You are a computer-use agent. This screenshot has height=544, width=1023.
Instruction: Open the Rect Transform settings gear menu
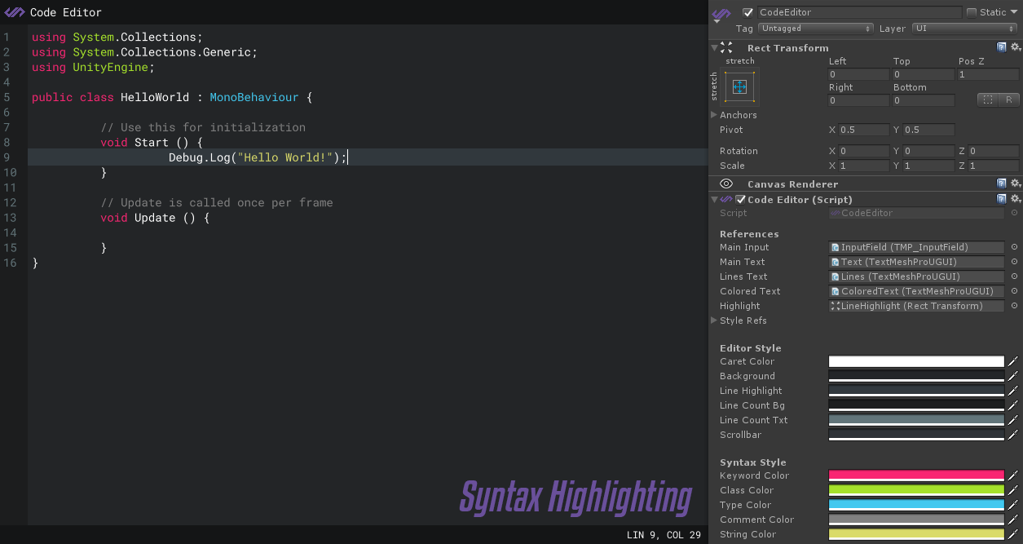1013,48
